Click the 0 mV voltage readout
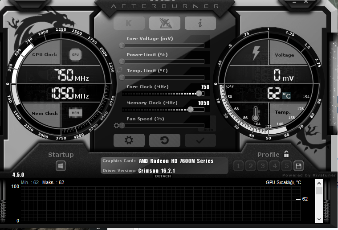Viewport: 338px width, 230px height. point(283,75)
